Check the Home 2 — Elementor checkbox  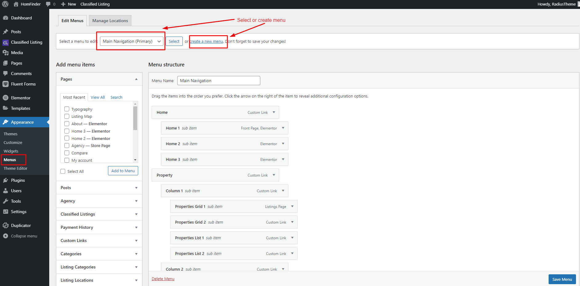(x=67, y=138)
